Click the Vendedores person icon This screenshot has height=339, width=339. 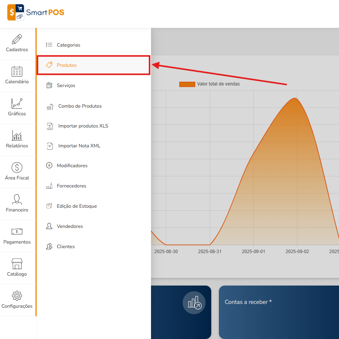[49, 226]
